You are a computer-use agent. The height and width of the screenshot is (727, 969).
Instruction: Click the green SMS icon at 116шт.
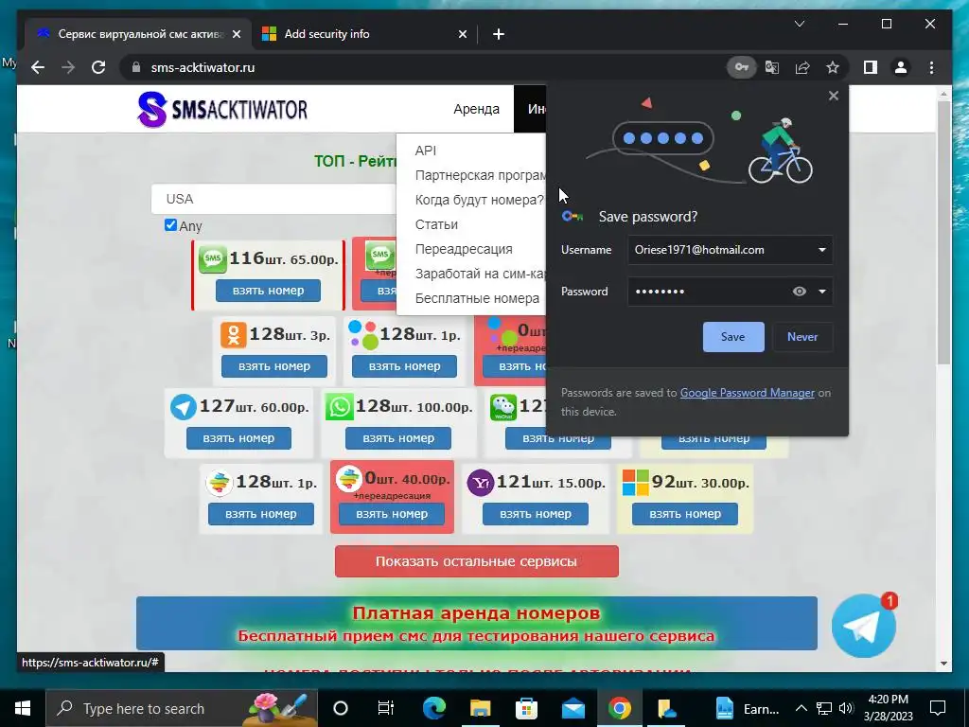(x=213, y=258)
